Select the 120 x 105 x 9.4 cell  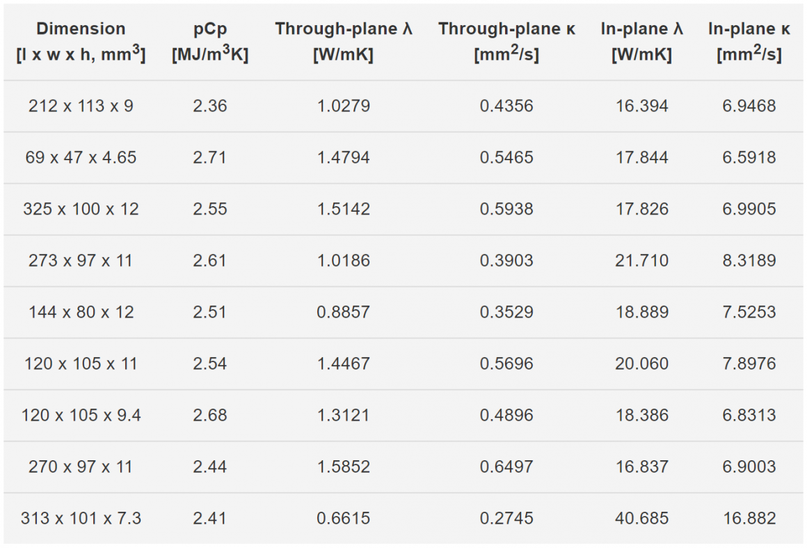(81, 415)
